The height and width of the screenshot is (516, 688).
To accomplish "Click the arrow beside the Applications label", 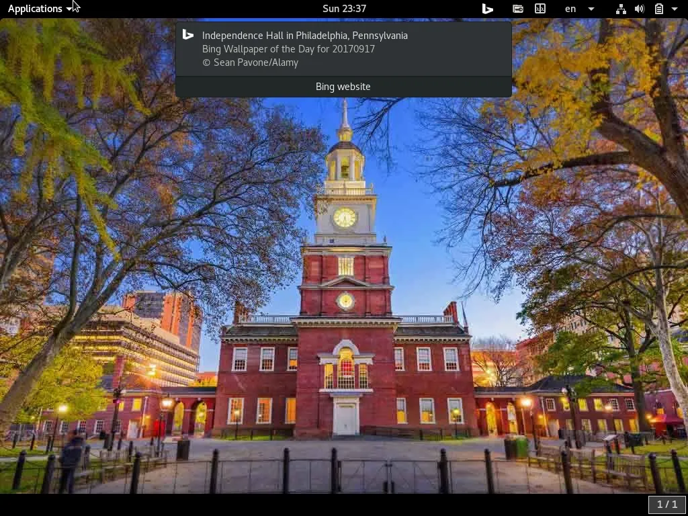I will coord(70,9).
